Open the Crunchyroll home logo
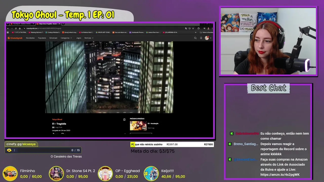324x182 pixels. coord(15,38)
